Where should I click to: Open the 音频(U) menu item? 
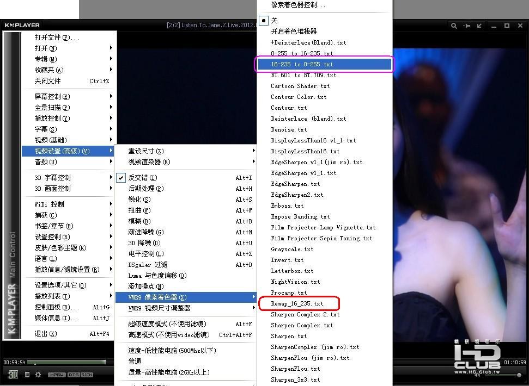click(x=69, y=162)
